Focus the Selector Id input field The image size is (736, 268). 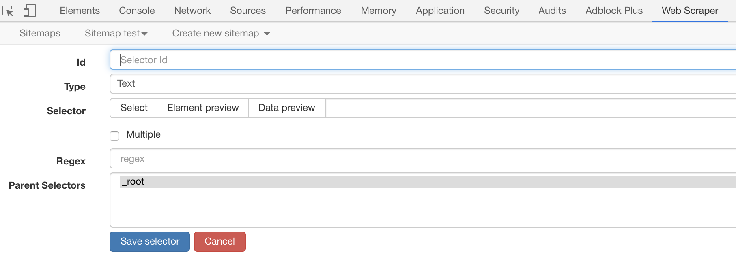pos(422,60)
